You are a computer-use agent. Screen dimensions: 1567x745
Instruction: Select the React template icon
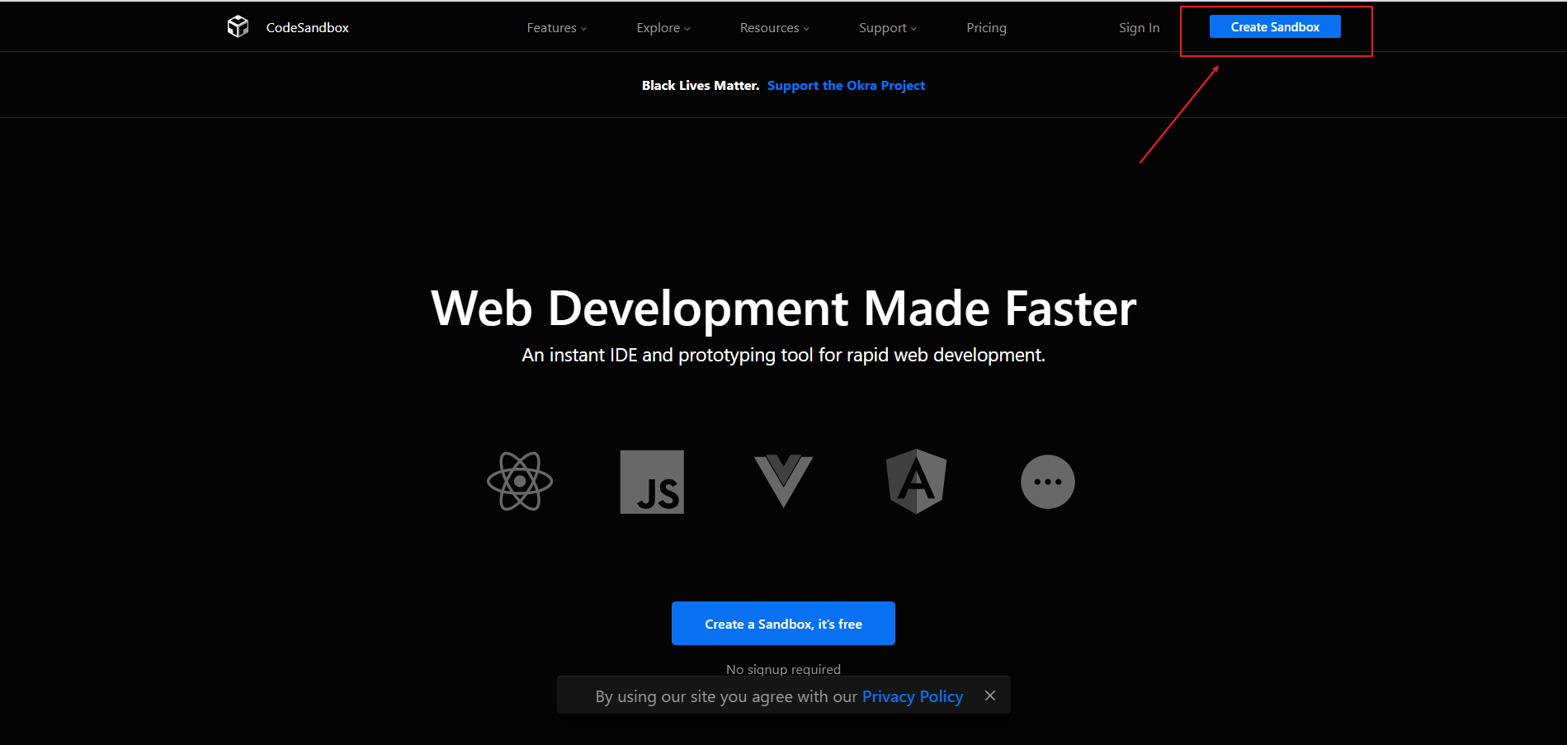coord(520,482)
